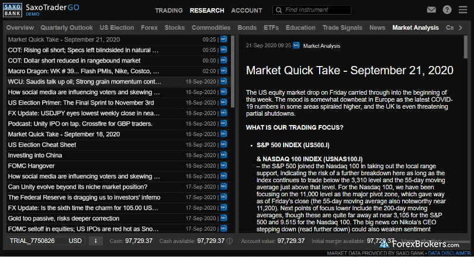Open the Commodities tab
Image resolution: width=474 pixels, height=257 pixels.
point(211,28)
